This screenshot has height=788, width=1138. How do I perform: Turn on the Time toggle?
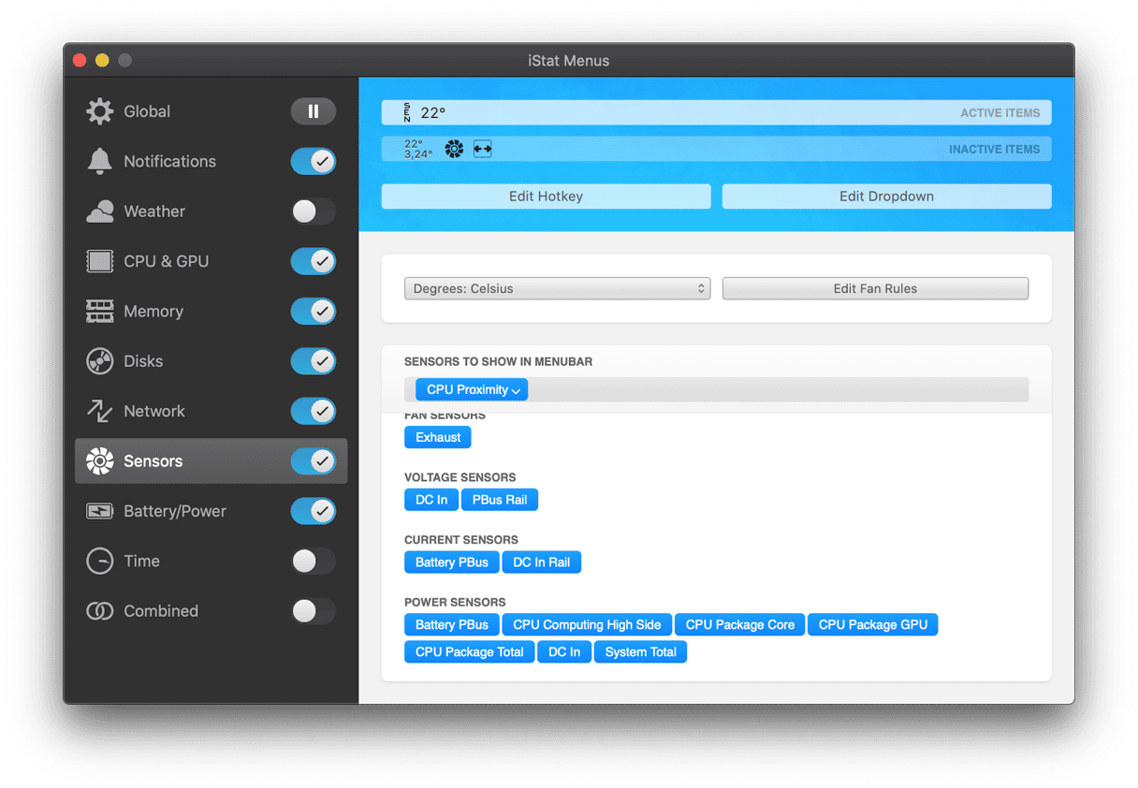click(313, 562)
